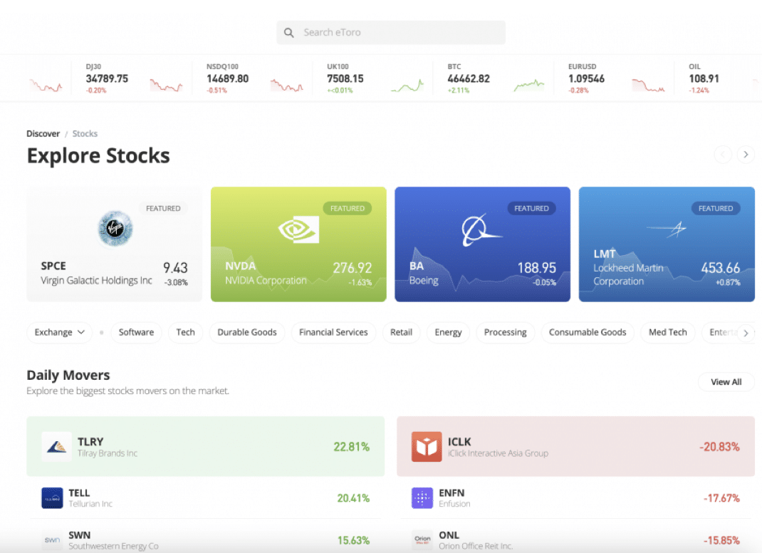Screen dimensions: 762x553
Task: Click View All for Daily Movers
Action: pyautogui.click(x=726, y=382)
